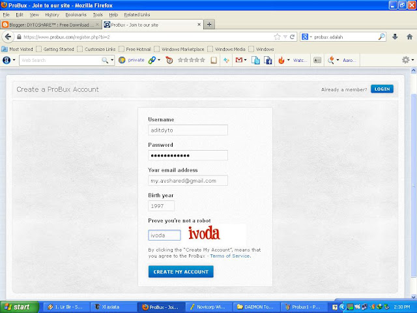Click the Web Search magnifier icon in toolbar
This screenshot has height=313, width=417.
[x=105, y=61]
